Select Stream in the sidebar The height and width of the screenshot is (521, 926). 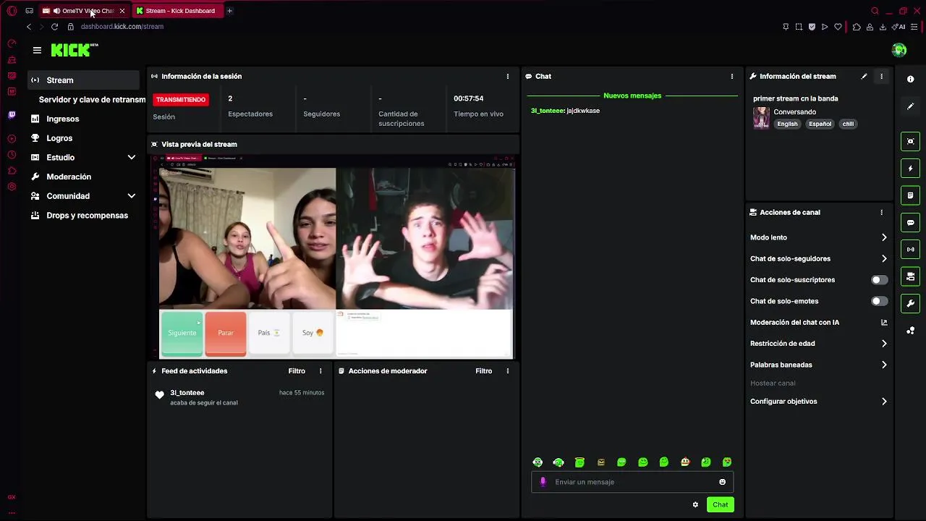coord(83,80)
